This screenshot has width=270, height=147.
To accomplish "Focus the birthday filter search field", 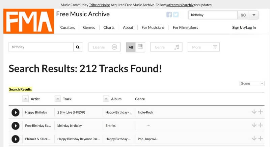I will coord(41,47).
